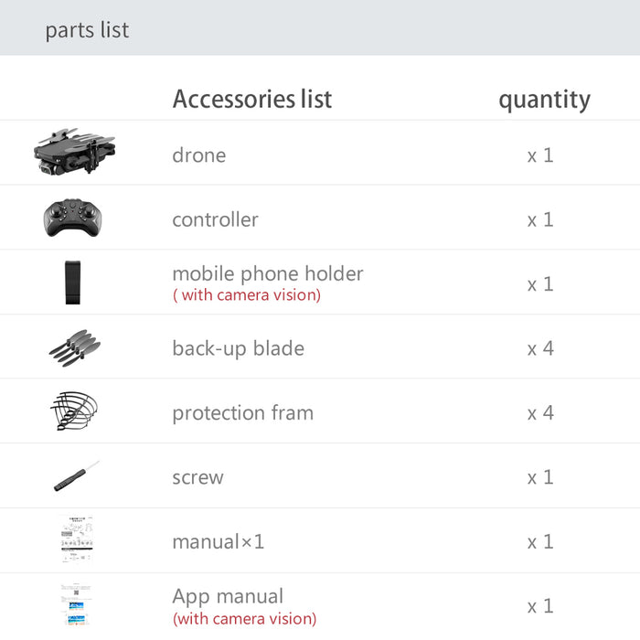Click the 'x 1' quantity beside drone

click(x=539, y=155)
